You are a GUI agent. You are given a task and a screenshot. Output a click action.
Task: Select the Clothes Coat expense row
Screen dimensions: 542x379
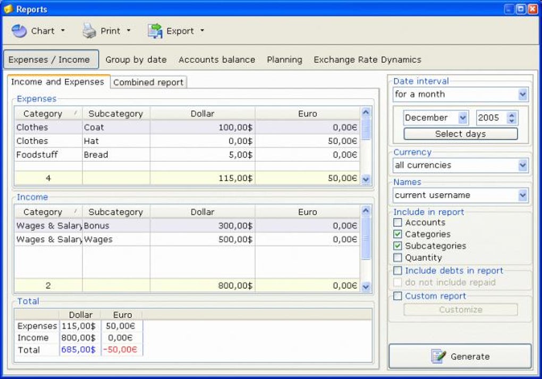pos(187,127)
